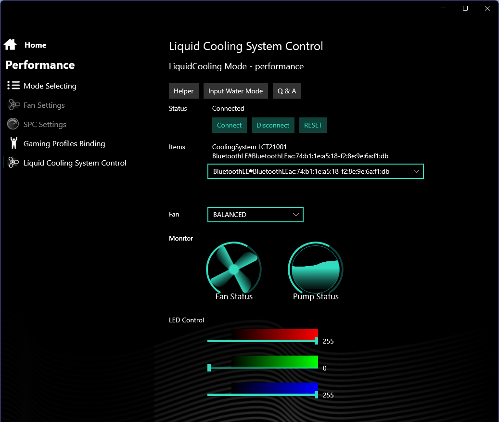Select Liquid Cooling System Control sidebar item

point(75,163)
